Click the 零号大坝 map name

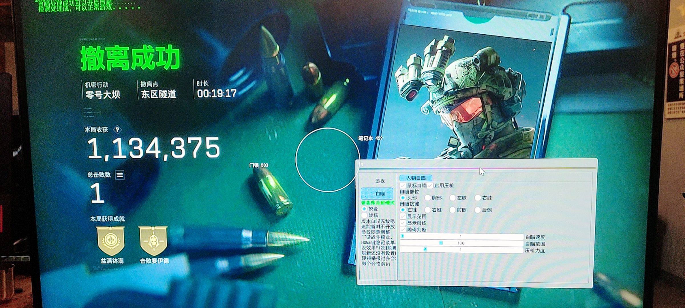point(103,95)
